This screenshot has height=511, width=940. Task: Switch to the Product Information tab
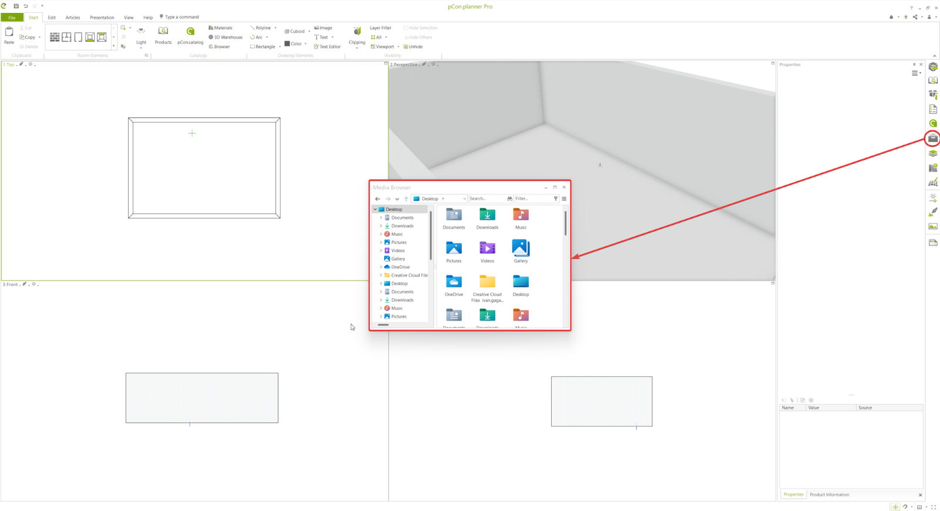pyautogui.click(x=829, y=495)
